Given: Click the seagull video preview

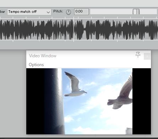Looking at the screenshot, I should (x=88, y=101).
